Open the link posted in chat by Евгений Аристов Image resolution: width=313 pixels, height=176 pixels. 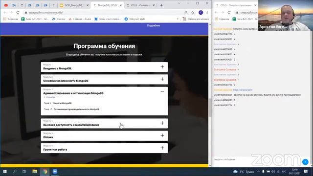point(243,90)
